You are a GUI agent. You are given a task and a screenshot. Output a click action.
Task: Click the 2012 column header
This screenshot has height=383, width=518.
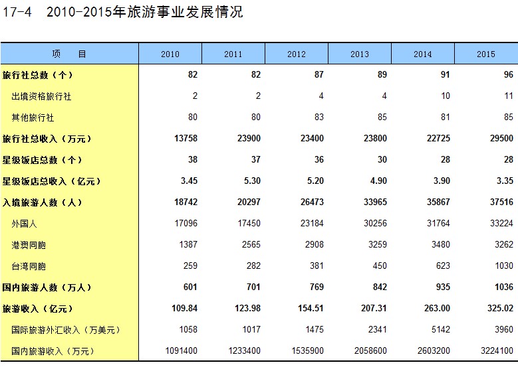click(297, 54)
